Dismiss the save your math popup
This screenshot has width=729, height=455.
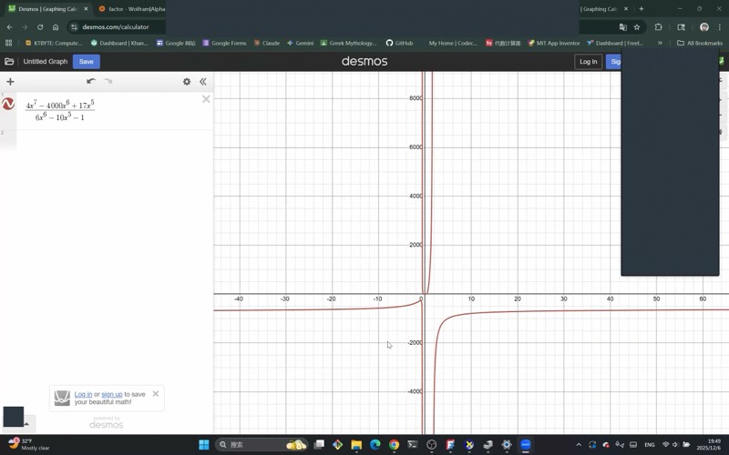(156, 394)
